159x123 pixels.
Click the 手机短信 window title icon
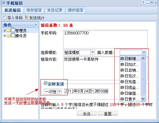pos(4,3)
